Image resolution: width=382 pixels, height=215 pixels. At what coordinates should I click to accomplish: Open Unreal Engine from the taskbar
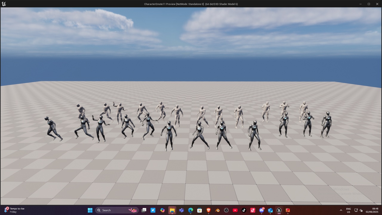point(279,210)
